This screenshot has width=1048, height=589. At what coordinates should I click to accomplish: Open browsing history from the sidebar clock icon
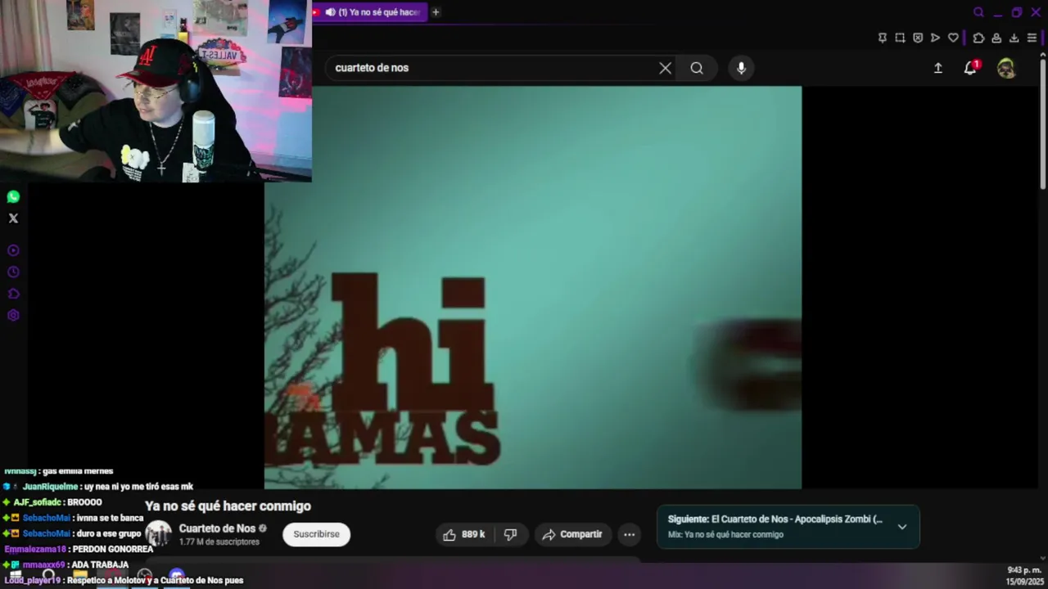click(x=13, y=272)
